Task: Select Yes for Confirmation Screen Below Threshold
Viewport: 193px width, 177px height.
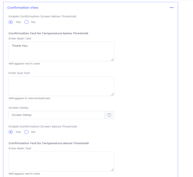Action: [x=11, y=22]
